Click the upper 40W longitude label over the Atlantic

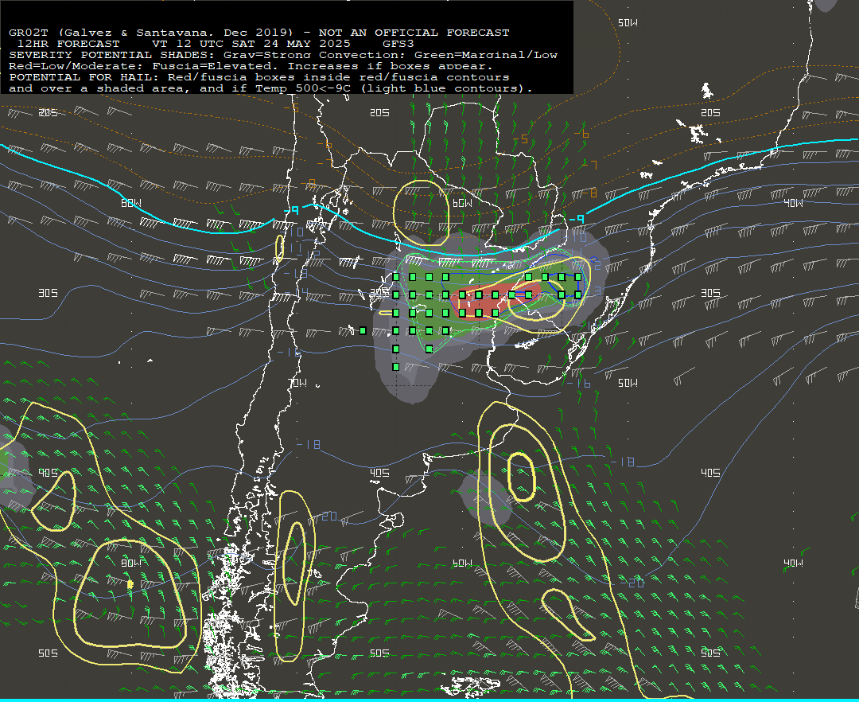click(793, 203)
